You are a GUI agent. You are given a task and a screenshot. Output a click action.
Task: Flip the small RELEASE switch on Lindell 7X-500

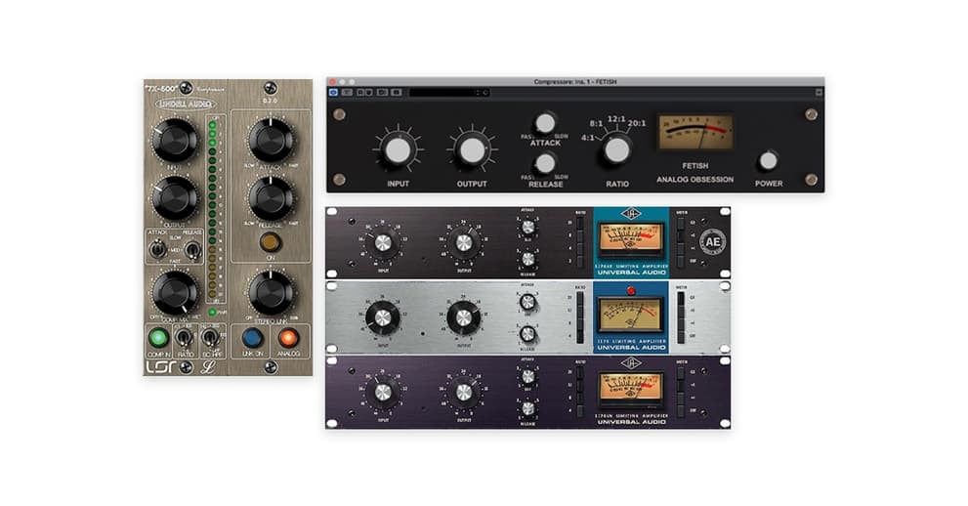[193, 249]
